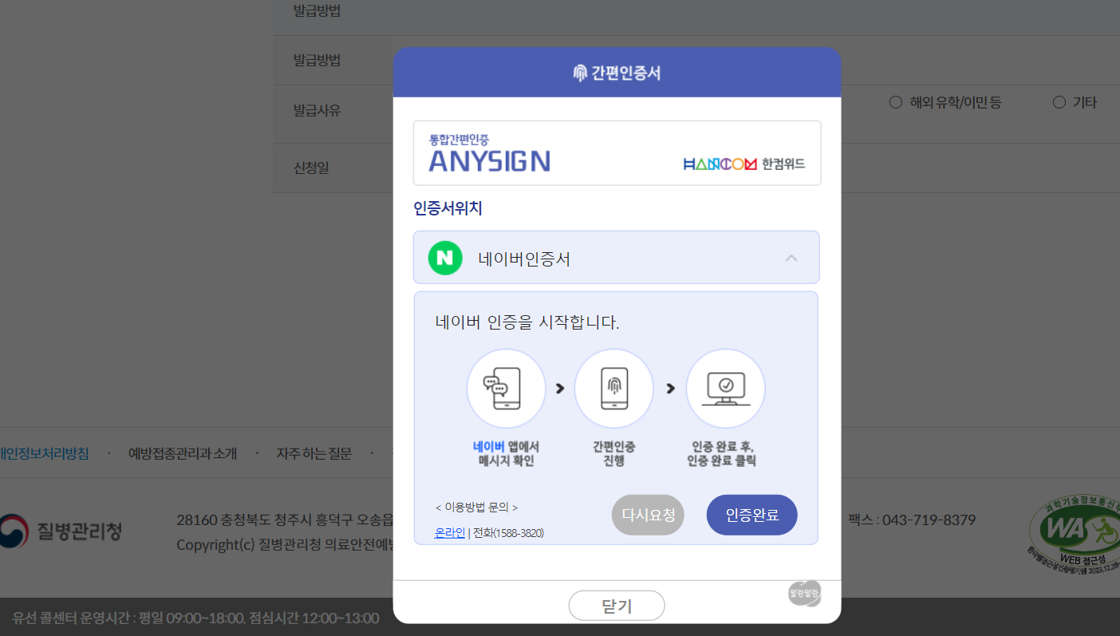Click the fingerprint phone step icon
The width and height of the screenshot is (1120, 636).
pos(614,389)
